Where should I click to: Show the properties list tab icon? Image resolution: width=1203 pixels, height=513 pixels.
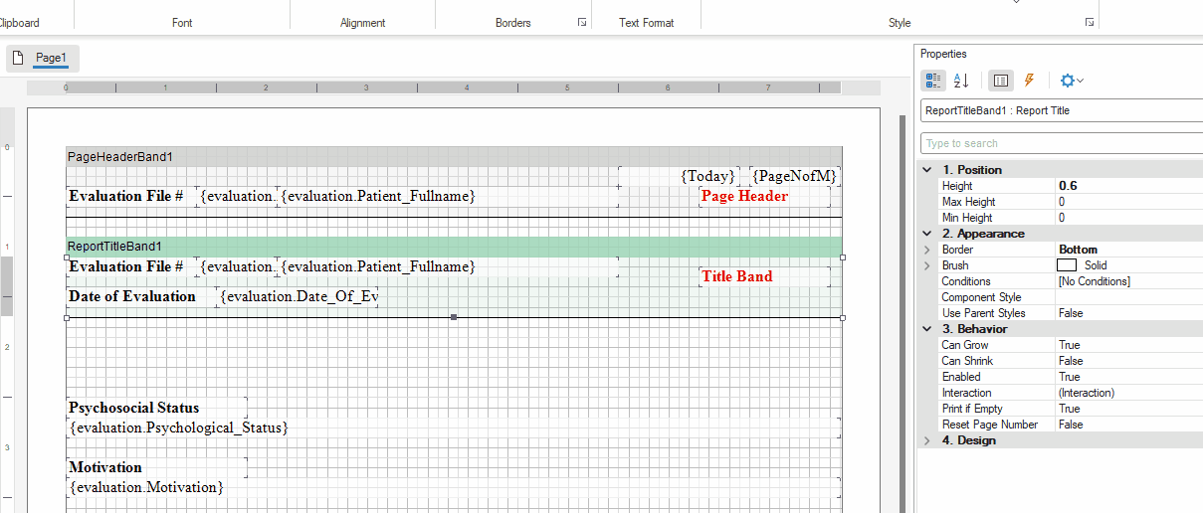(x=1001, y=82)
